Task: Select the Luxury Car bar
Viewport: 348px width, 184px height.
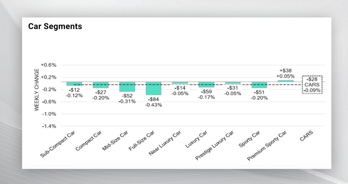Action: 206,84
